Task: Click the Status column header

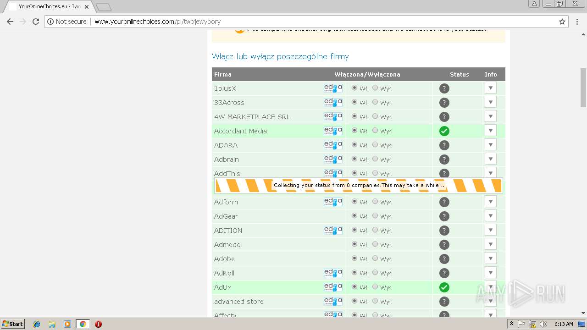Action: 460,74
